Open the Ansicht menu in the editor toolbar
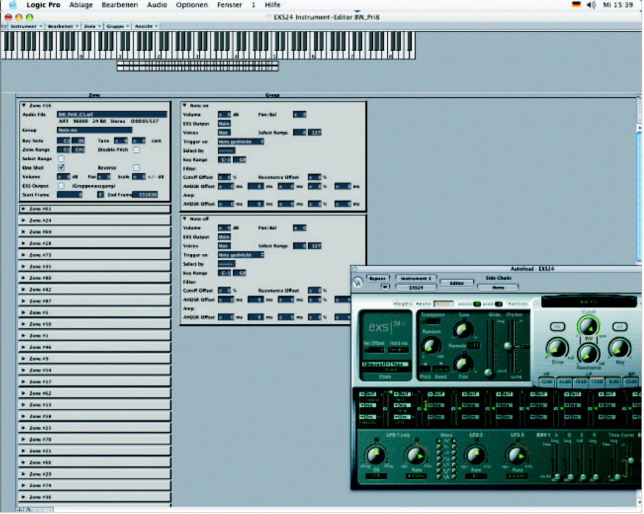This screenshot has height=514, width=644. point(146,26)
